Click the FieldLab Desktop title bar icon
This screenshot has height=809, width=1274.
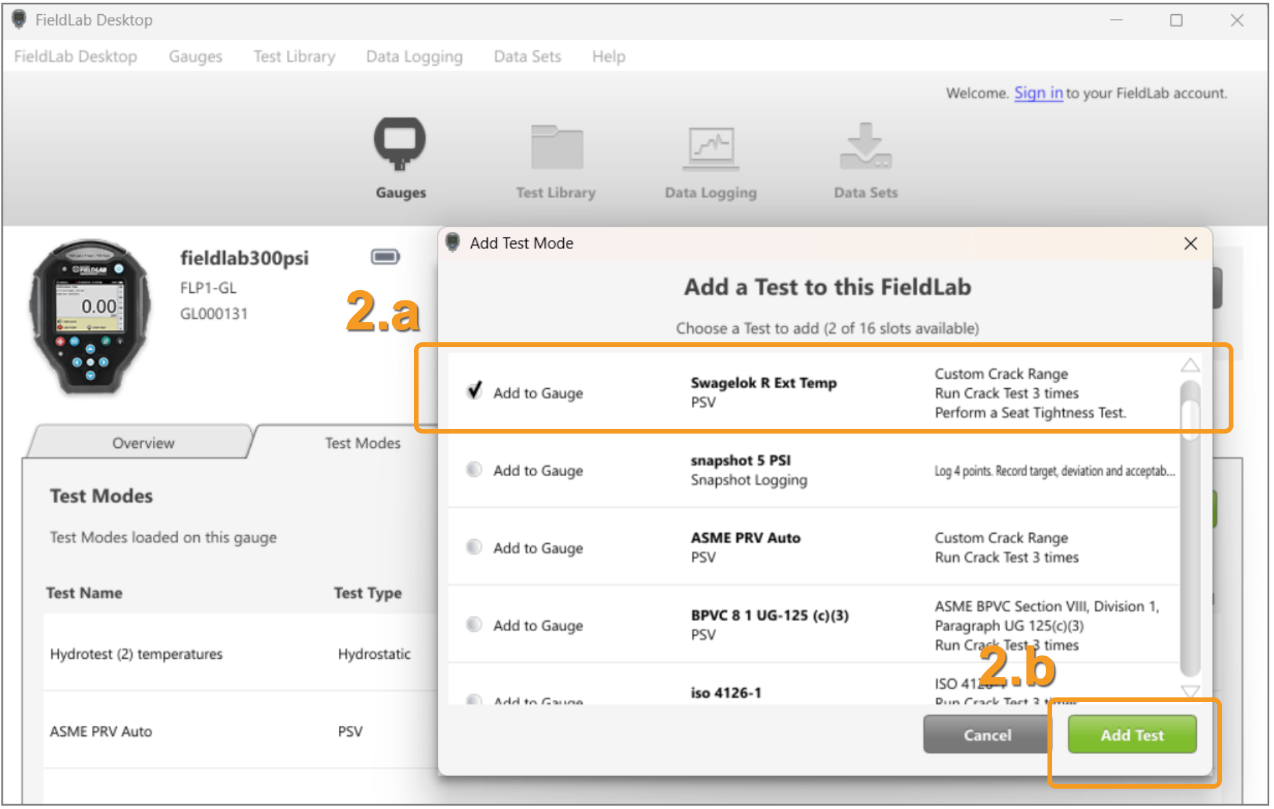coord(20,20)
